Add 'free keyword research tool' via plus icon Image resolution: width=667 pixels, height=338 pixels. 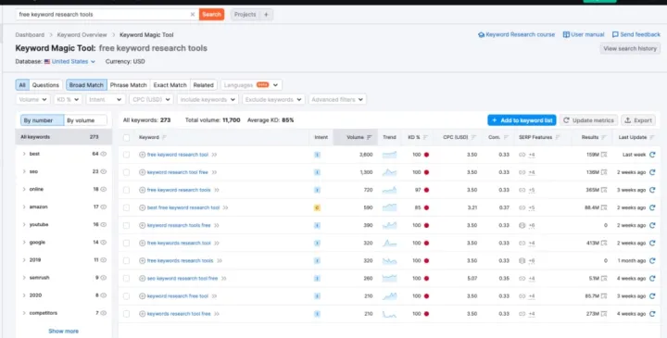point(142,155)
